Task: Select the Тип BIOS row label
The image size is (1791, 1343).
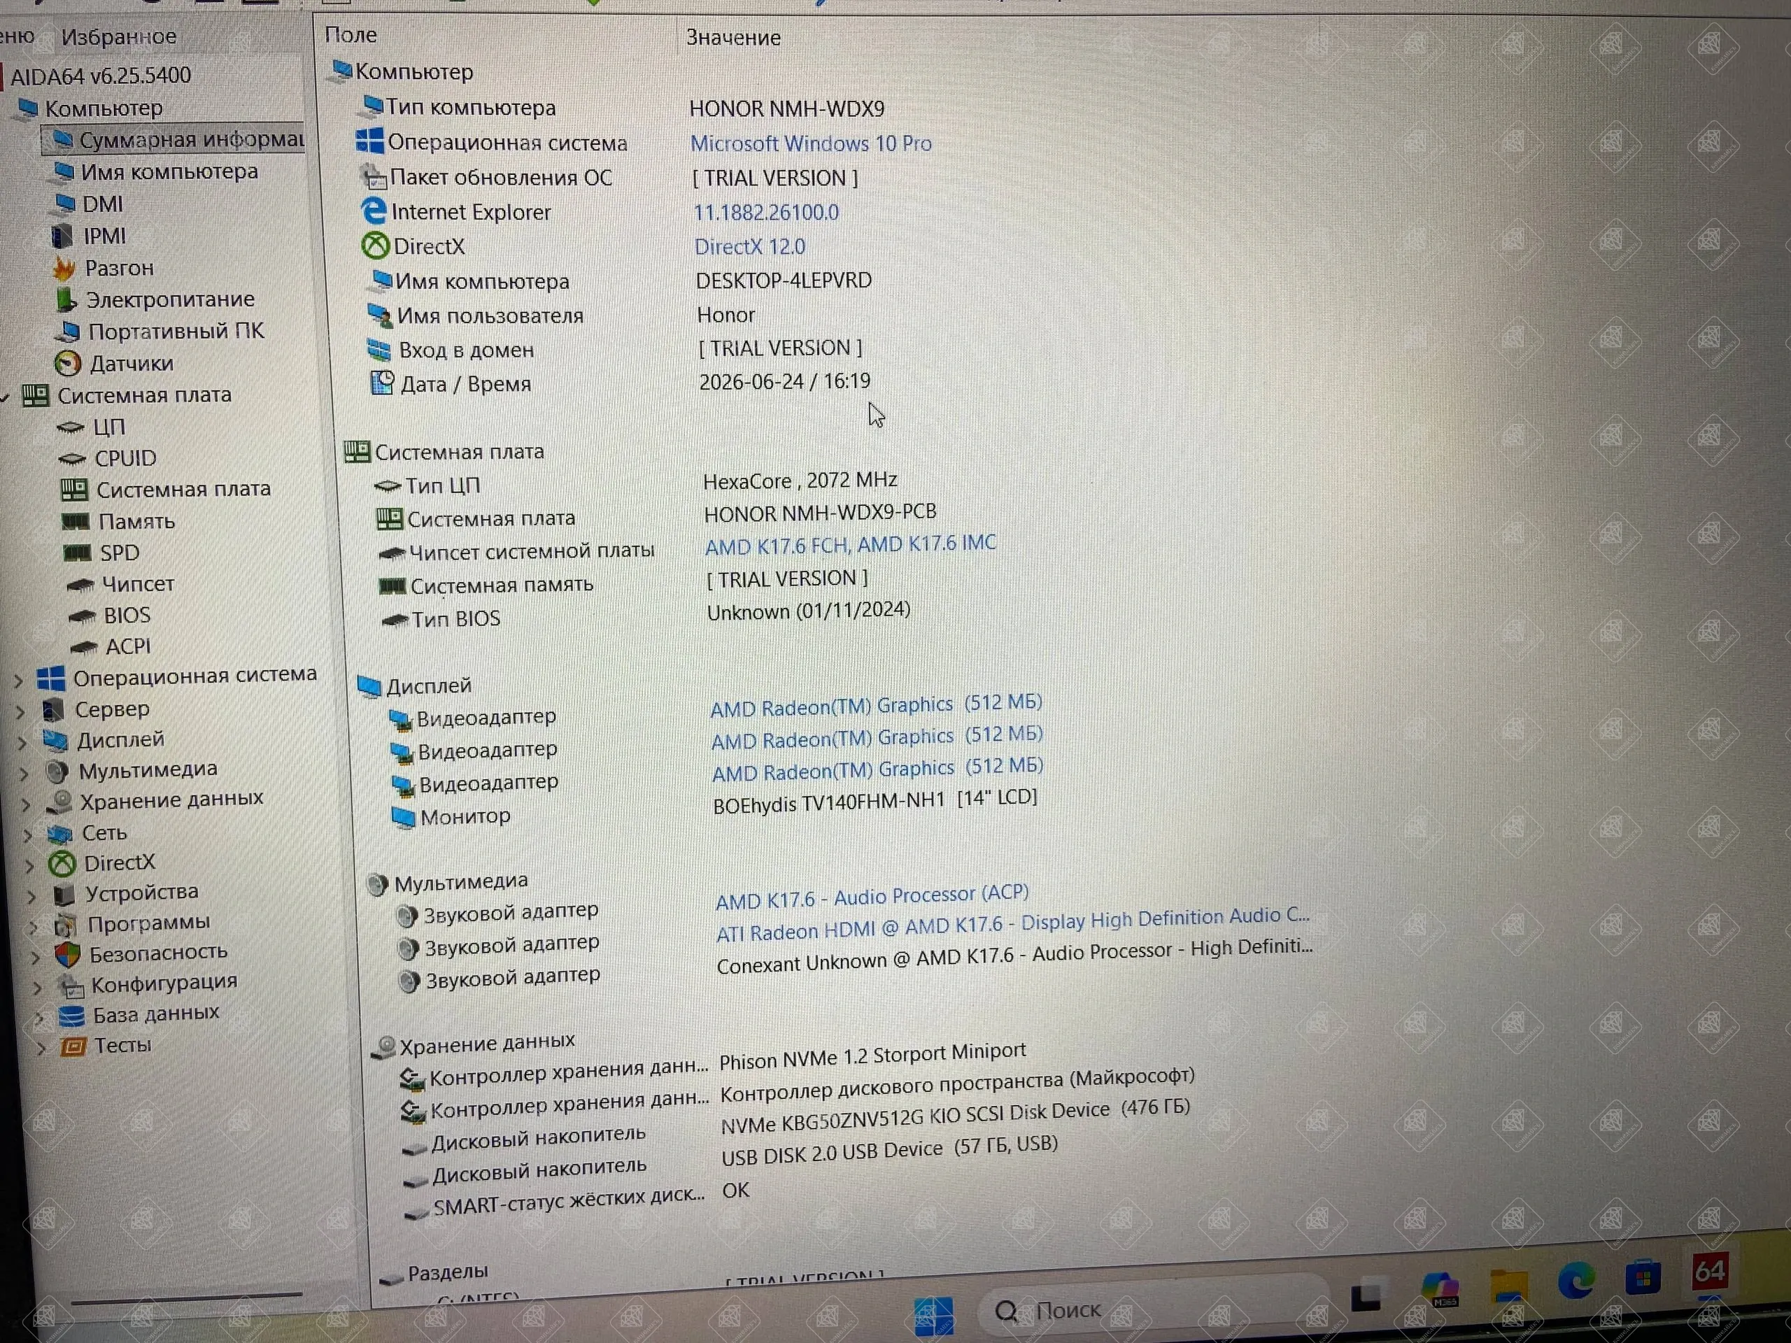Action: [x=456, y=619]
